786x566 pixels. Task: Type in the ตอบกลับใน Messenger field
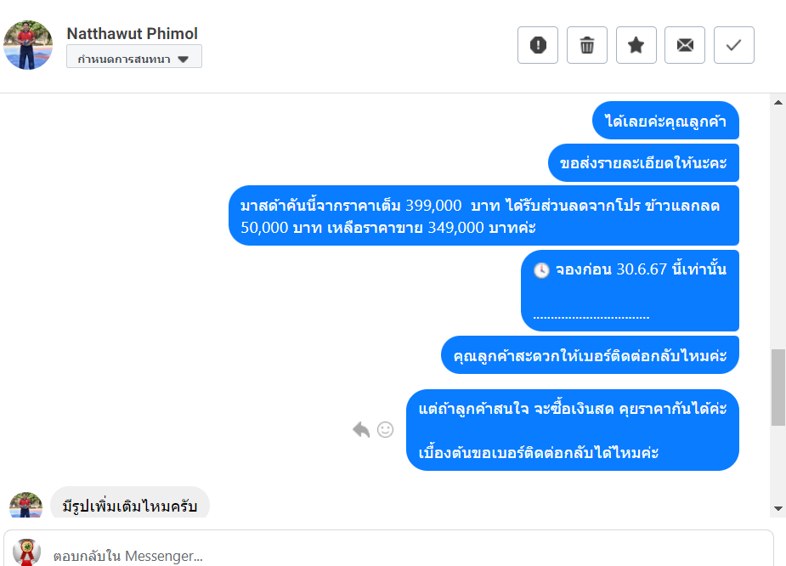(x=408, y=556)
